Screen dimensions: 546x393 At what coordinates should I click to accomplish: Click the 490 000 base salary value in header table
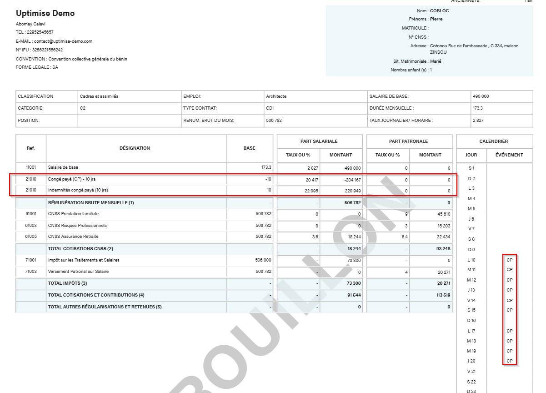tap(481, 96)
